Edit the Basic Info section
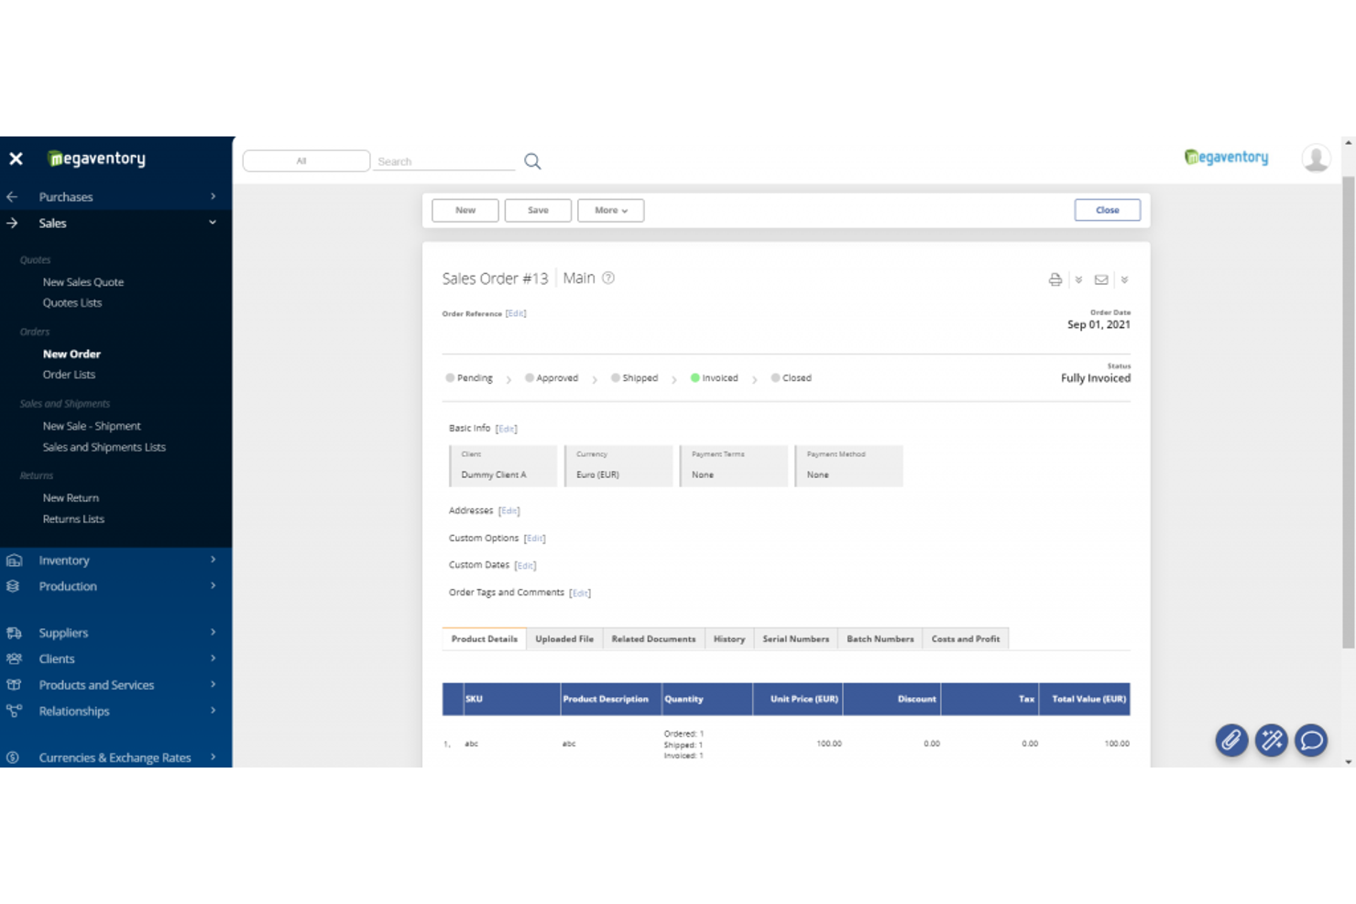Screen dimensions: 1356x904 point(507,429)
